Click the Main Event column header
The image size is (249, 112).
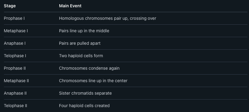coord(70,6)
